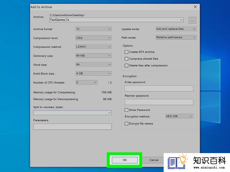Click the 'Options' group label
The height and width of the screenshot is (172, 230).
click(128, 46)
